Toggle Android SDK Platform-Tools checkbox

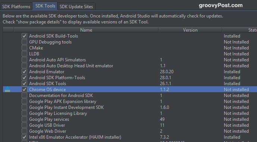(x=24, y=78)
